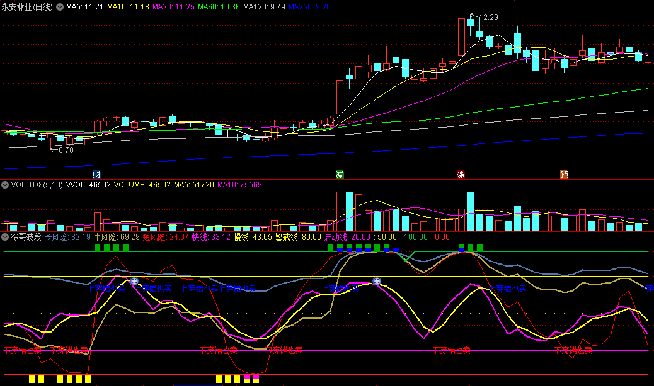This screenshot has height=386, width=654.
Task: Select the 徐哥波段 indicator name
Action: 26,237
